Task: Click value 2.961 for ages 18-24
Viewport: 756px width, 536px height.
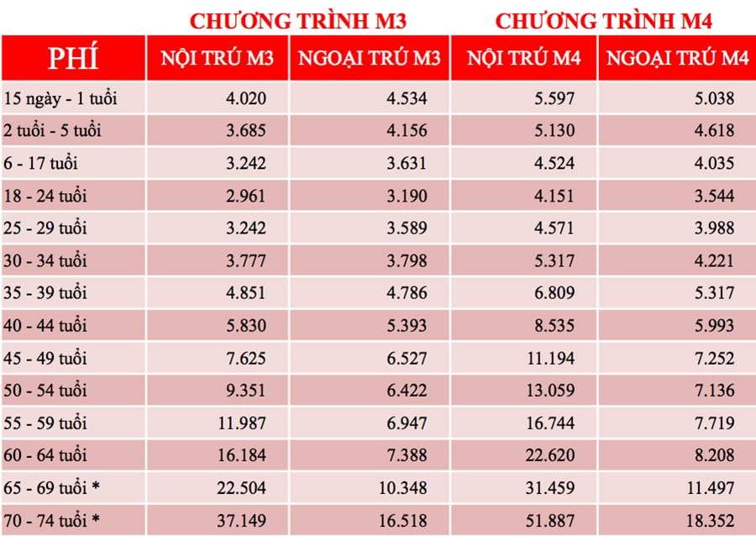Action: pyautogui.click(x=246, y=196)
